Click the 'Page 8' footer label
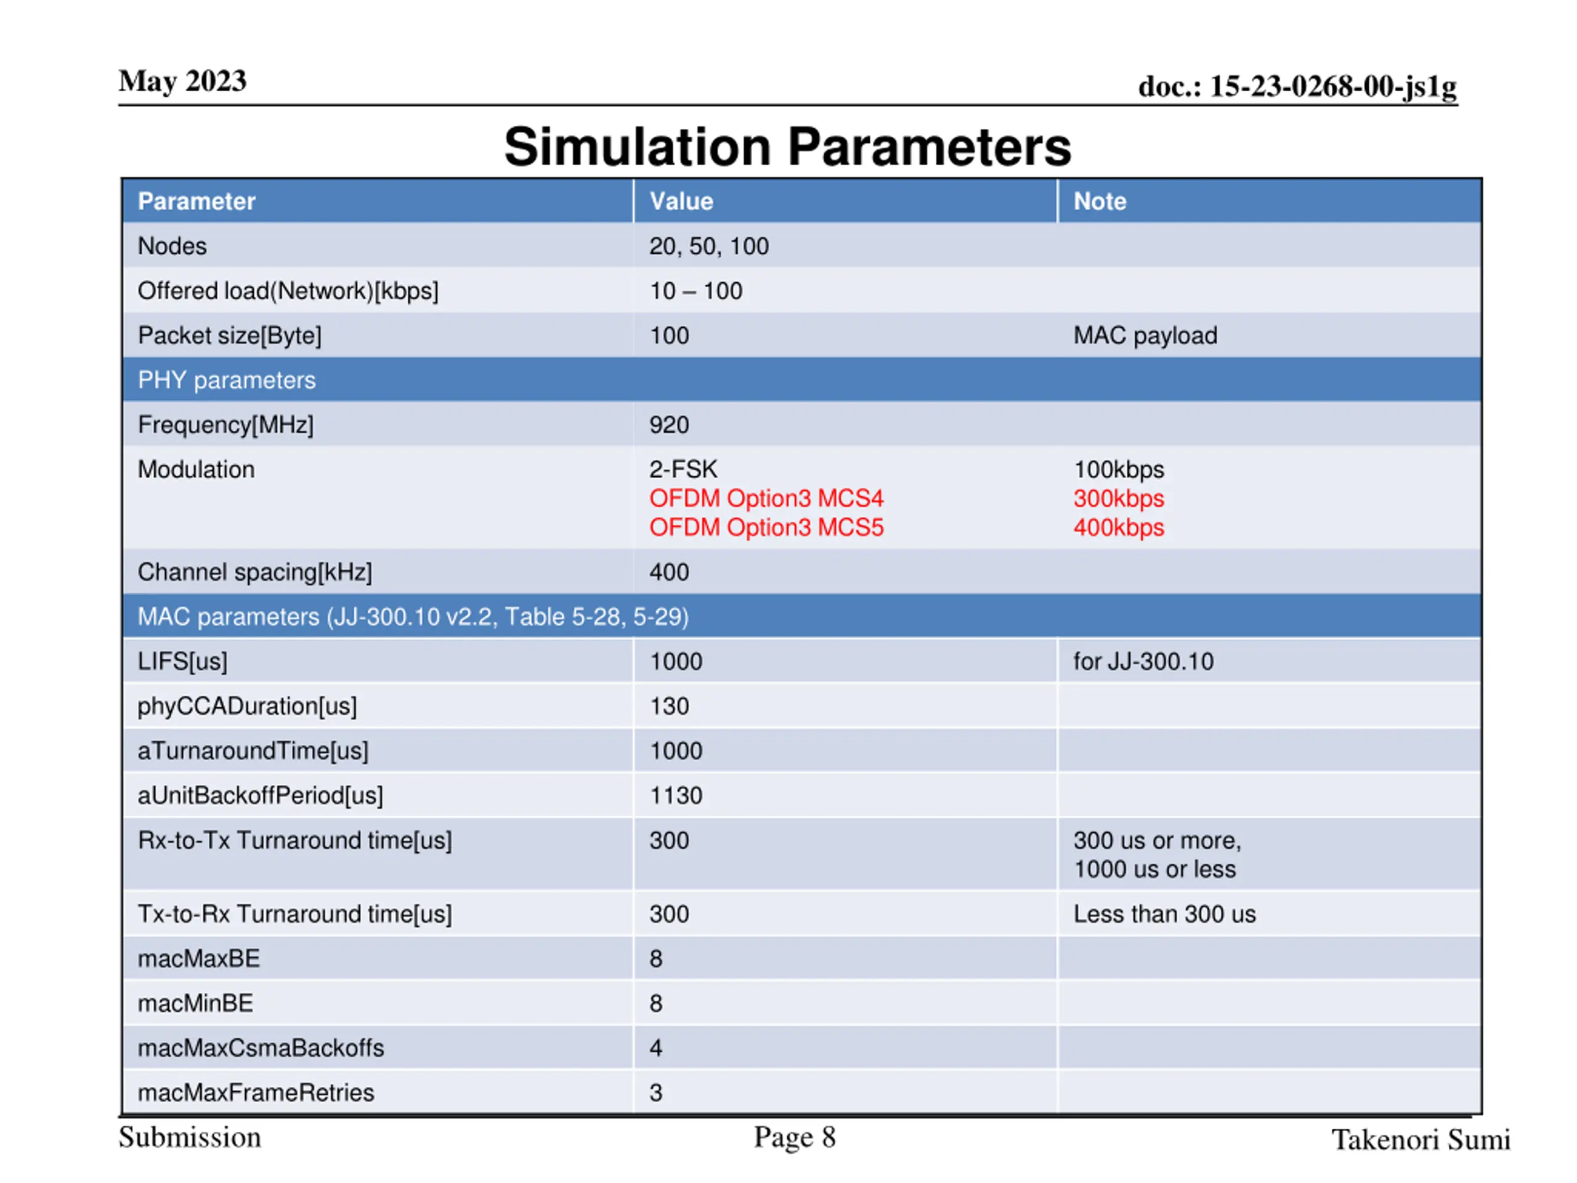 click(x=795, y=1138)
